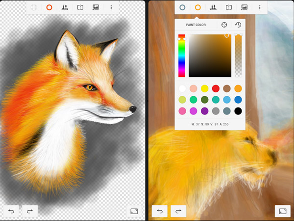Choose the gray color swatch
Screen dimensions: 294x221
[216, 111]
